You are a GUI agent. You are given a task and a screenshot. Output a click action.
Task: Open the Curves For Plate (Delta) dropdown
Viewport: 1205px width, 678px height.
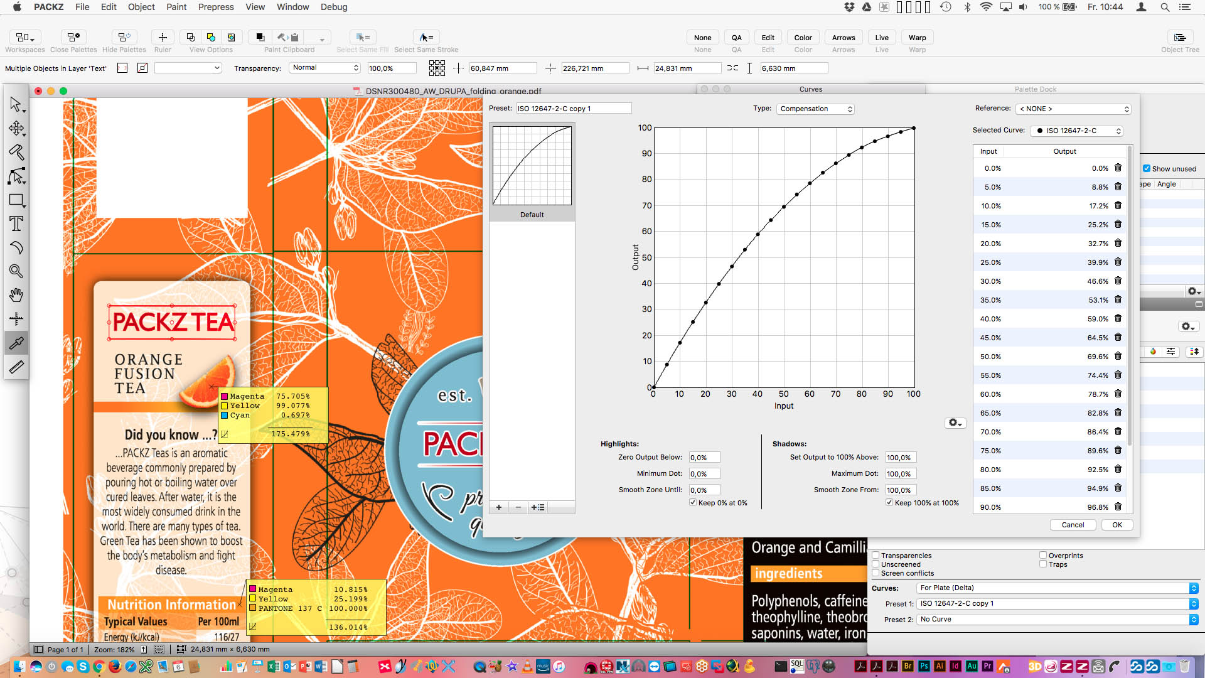(1058, 588)
